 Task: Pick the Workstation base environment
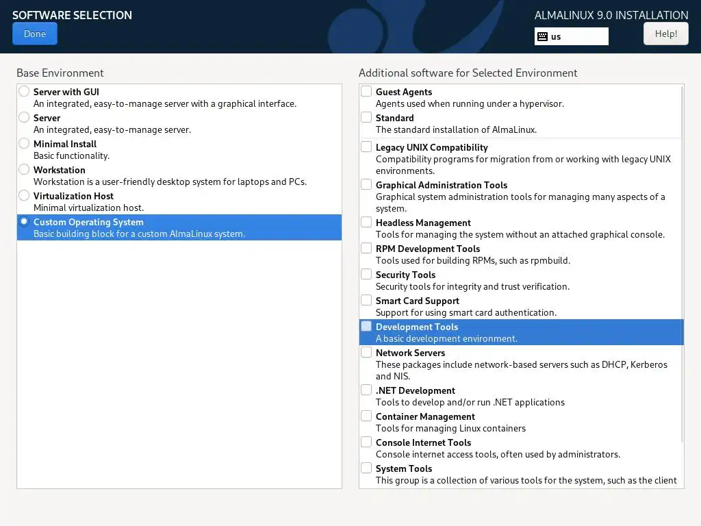[x=25, y=170]
